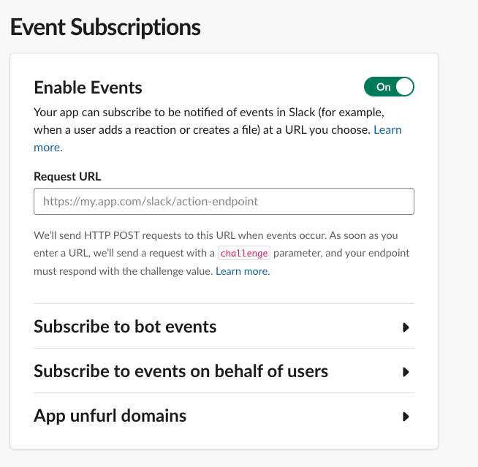This screenshot has width=478, height=467.
Task: Open Learn more link after challenge value text
Action: [242, 271]
